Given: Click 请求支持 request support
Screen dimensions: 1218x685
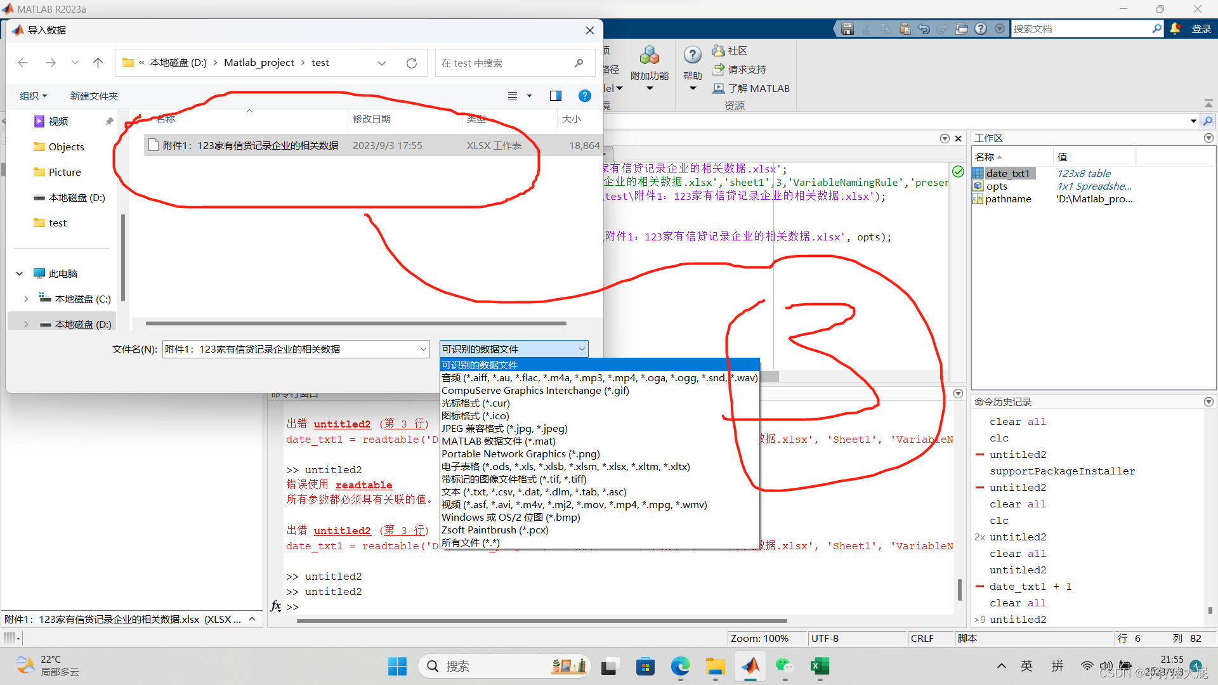Looking at the screenshot, I should (x=740, y=69).
